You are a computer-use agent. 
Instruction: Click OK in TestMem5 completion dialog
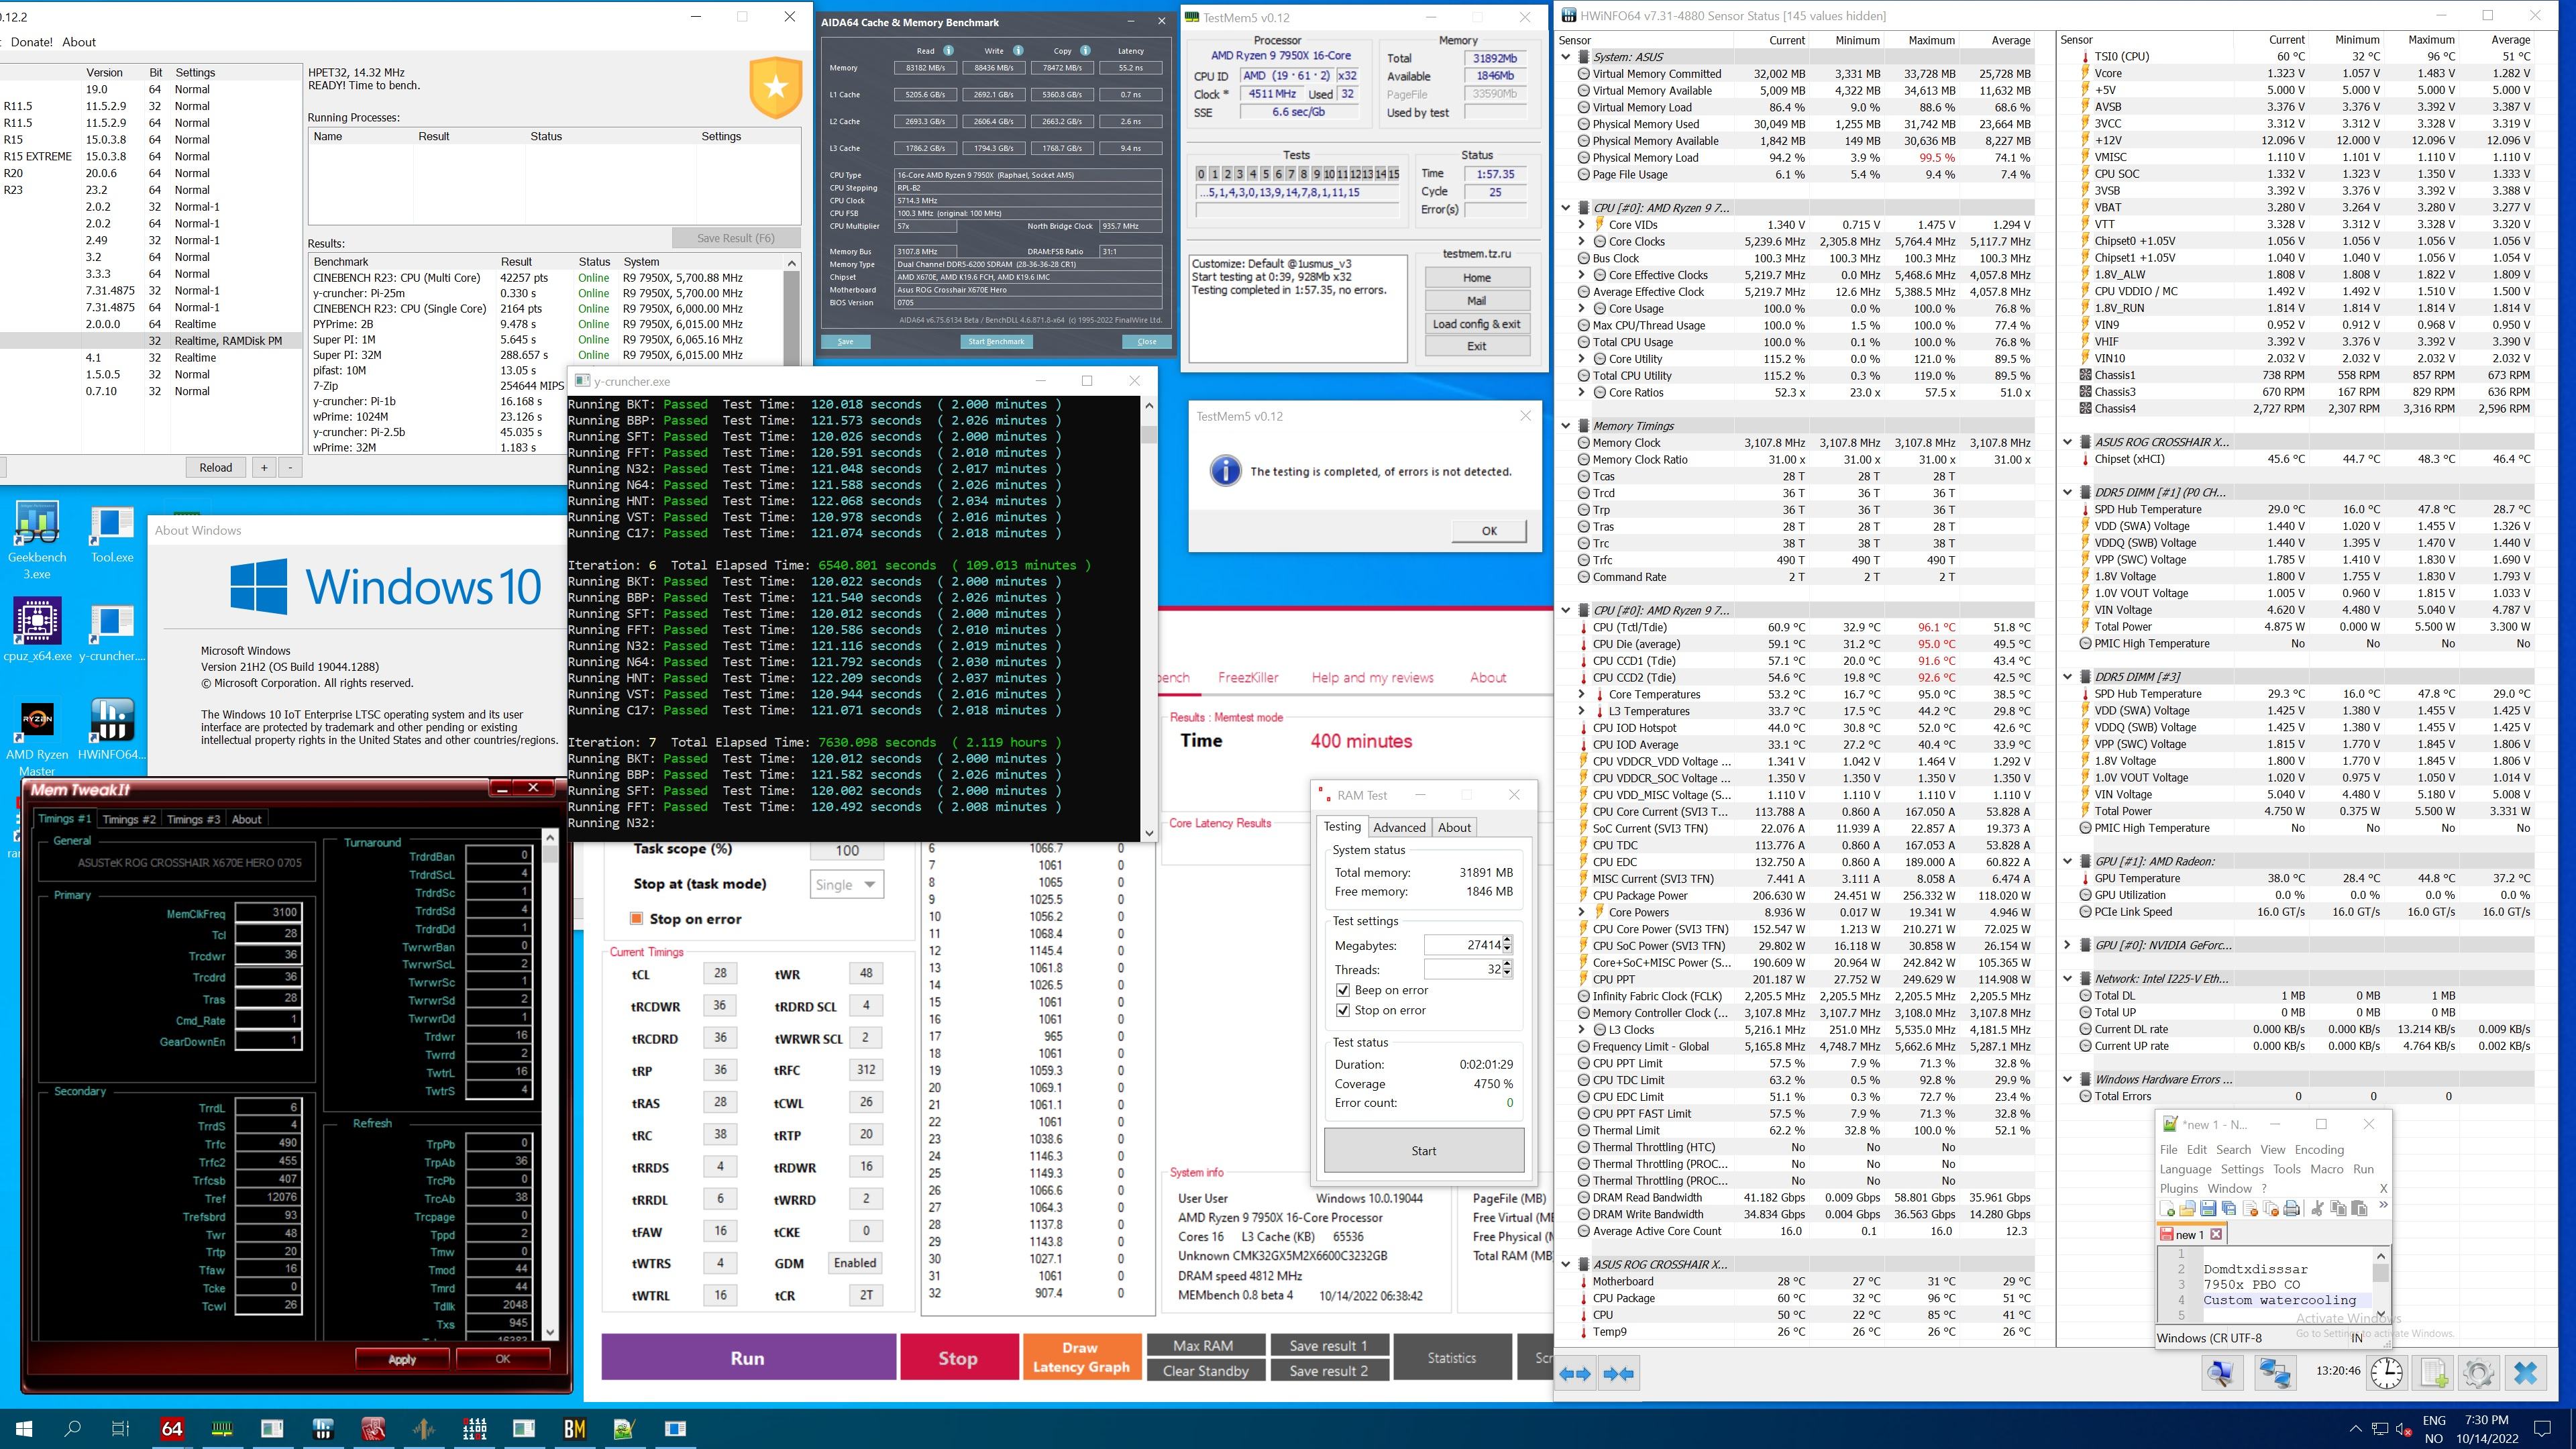1489,531
